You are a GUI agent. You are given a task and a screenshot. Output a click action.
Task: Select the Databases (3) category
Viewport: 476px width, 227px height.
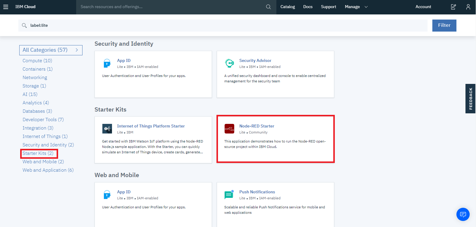pos(37,111)
